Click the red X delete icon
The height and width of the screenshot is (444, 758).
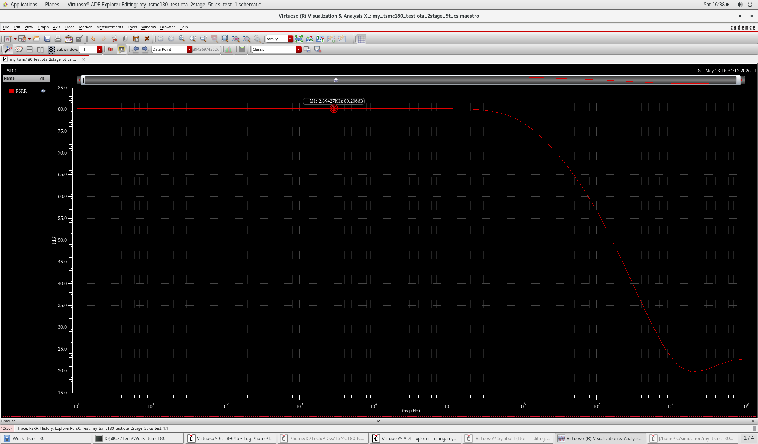(147, 39)
